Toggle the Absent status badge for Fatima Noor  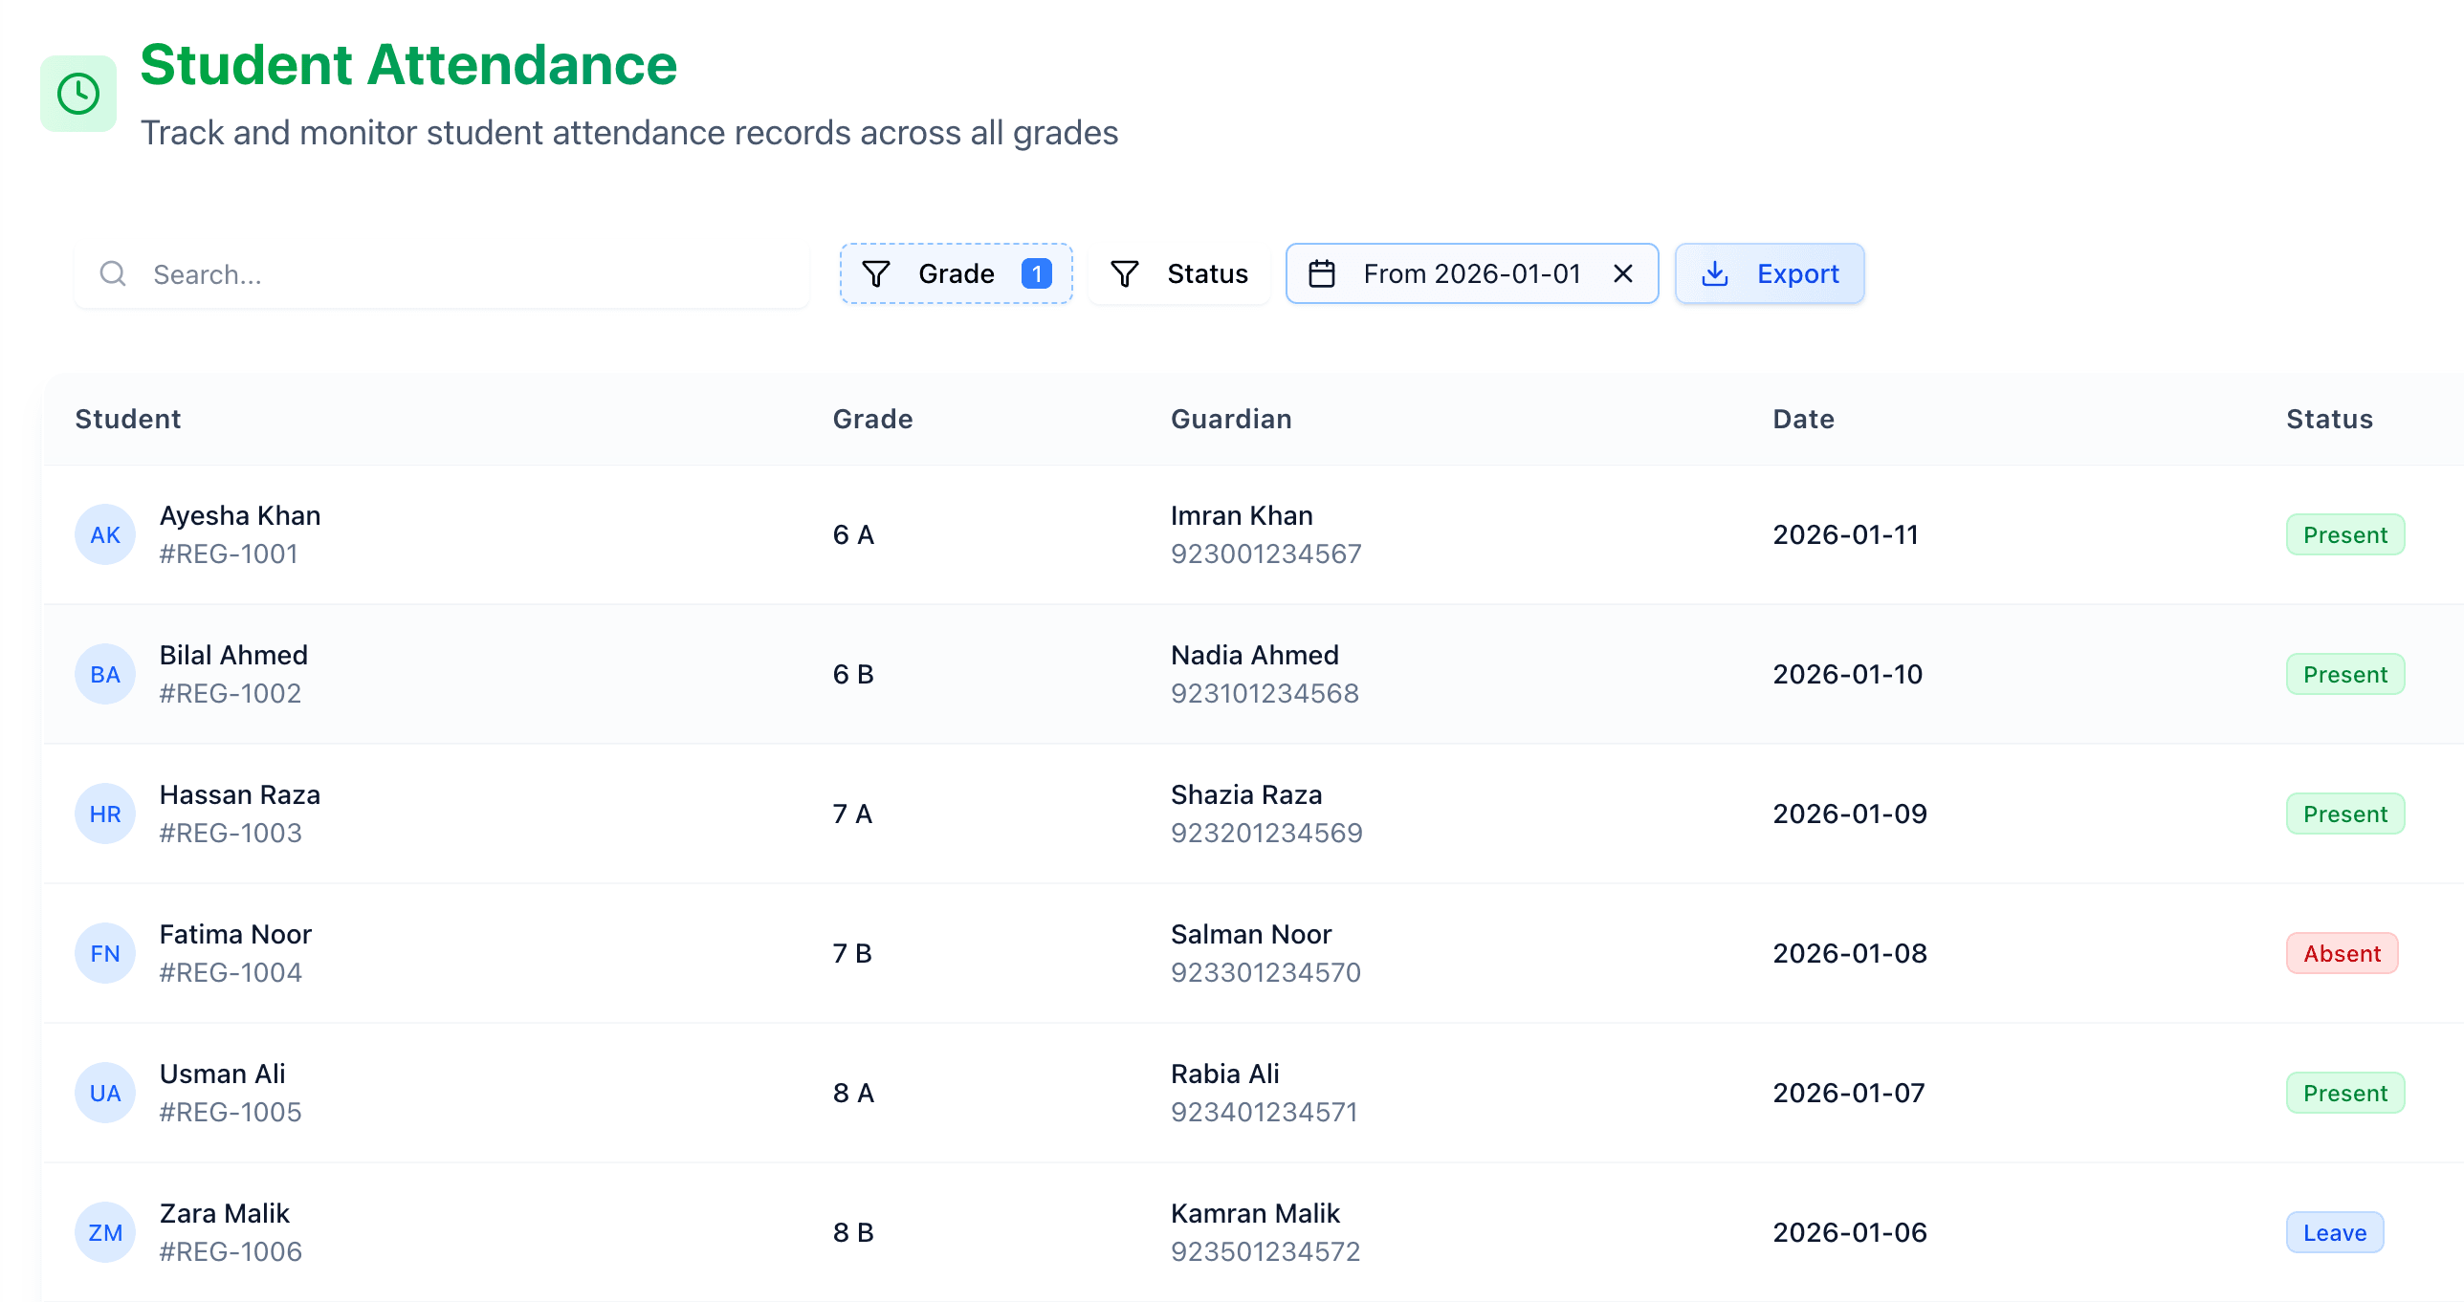(2342, 953)
